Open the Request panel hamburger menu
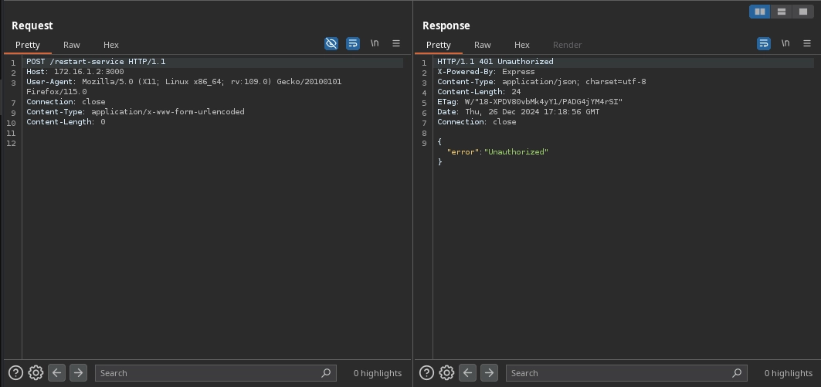This screenshot has height=387, width=821. 396,44
